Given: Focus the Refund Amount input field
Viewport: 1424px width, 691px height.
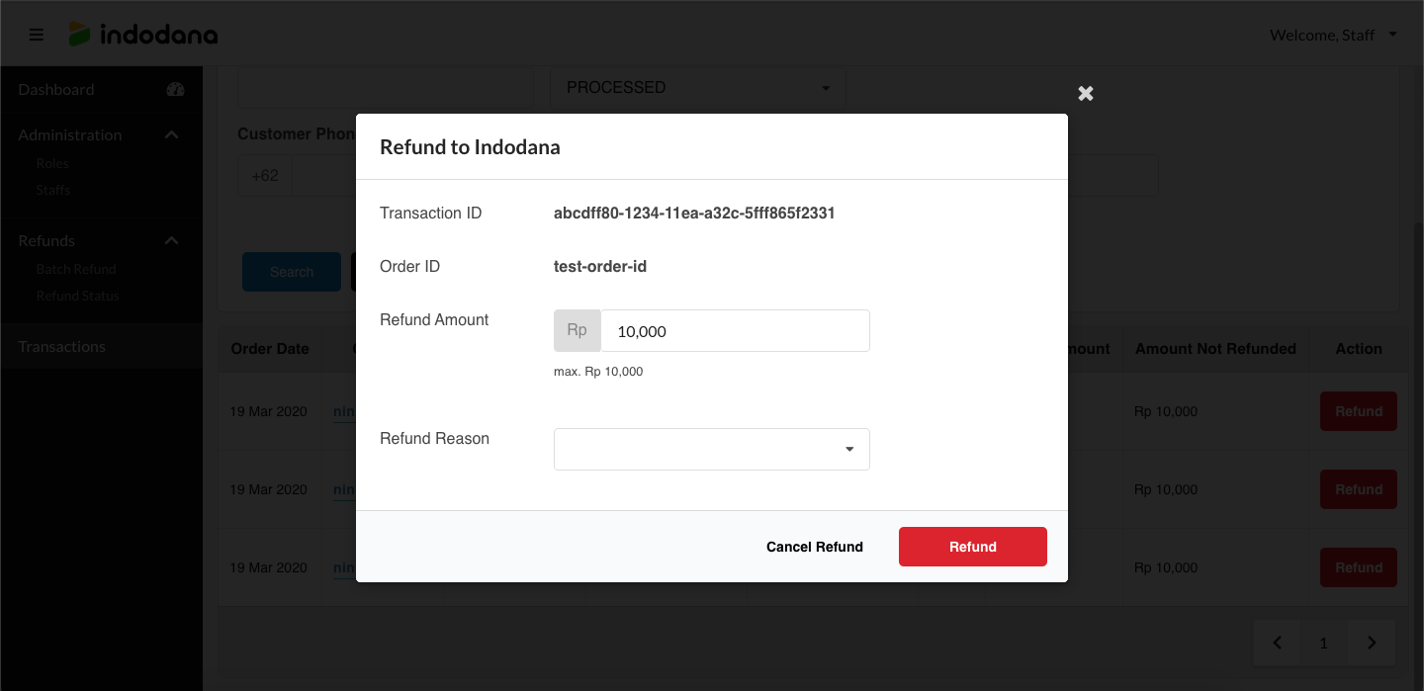Looking at the screenshot, I should click(x=736, y=331).
